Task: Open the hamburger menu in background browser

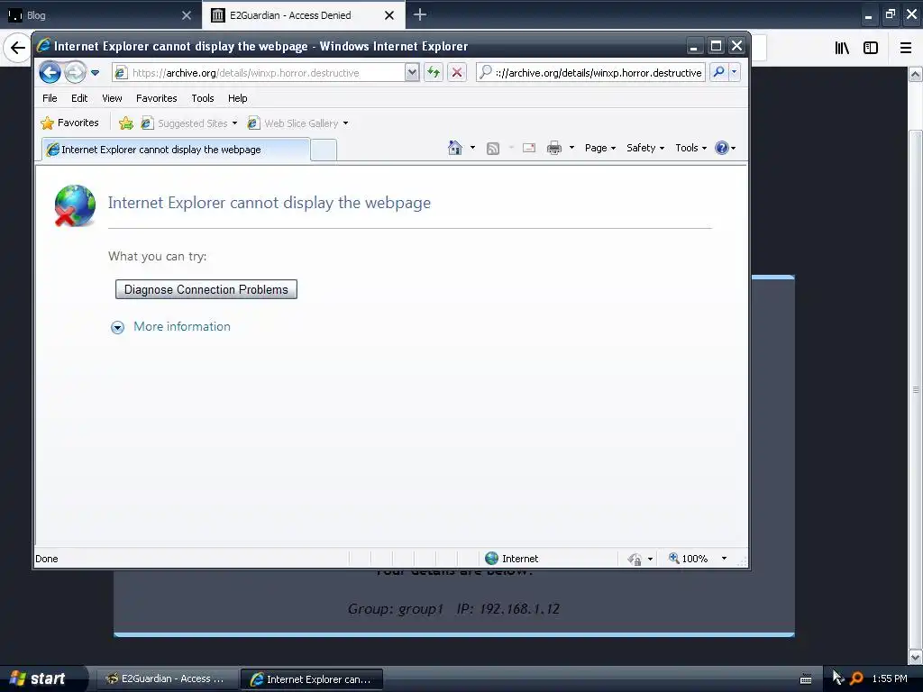Action: pos(905,48)
